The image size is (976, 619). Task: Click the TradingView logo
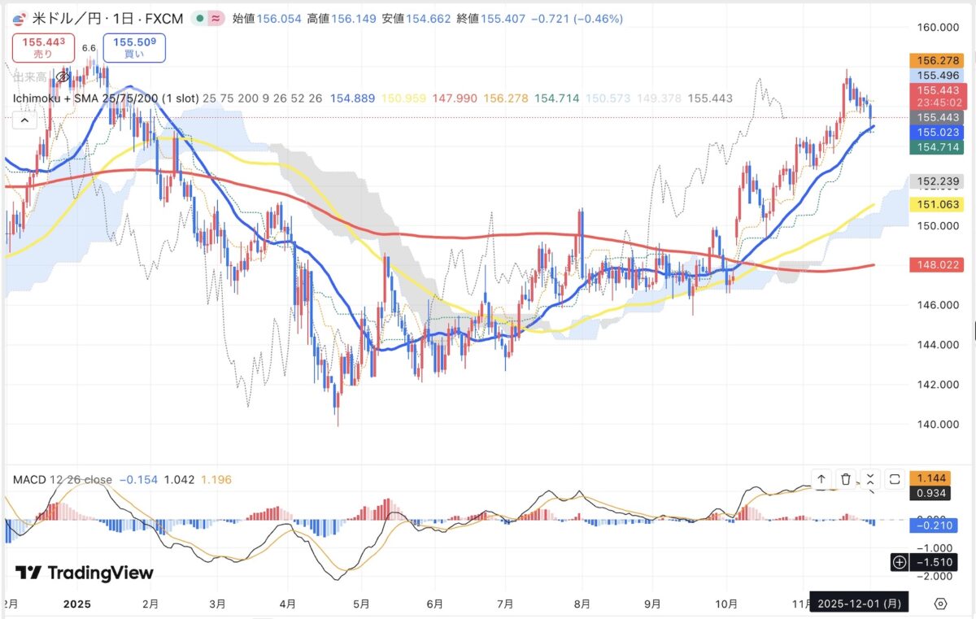coord(85,573)
